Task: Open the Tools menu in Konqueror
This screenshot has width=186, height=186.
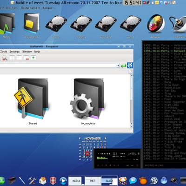Action: 4,52
